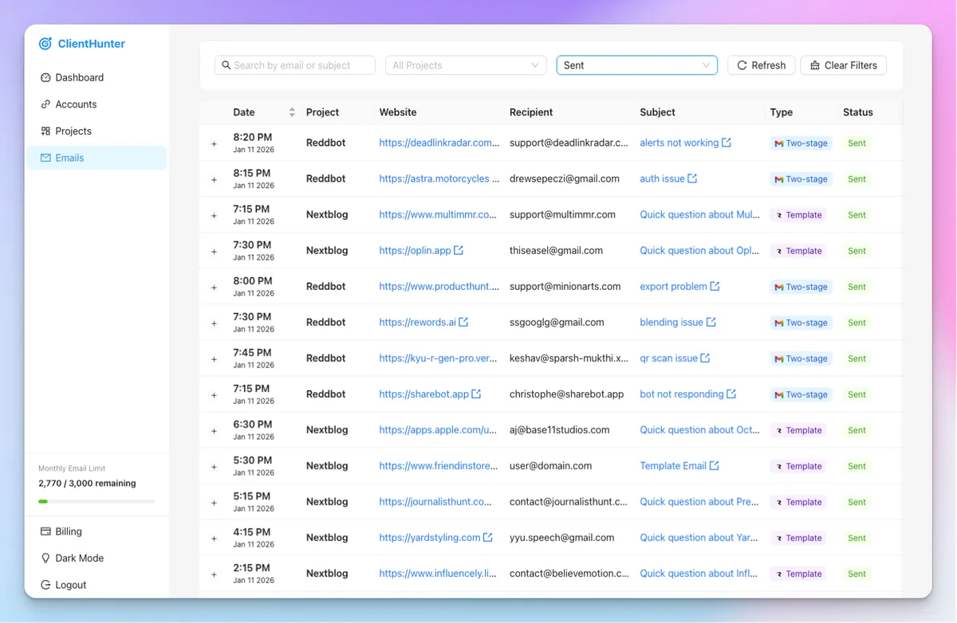
Task: Click external link icon after bot not responding
Action: tap(731, 394)
